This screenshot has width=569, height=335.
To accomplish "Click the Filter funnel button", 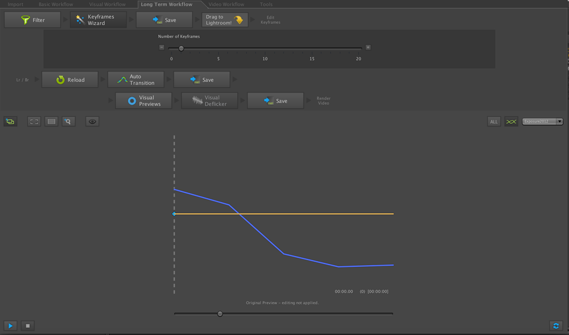I will [32, 20].
